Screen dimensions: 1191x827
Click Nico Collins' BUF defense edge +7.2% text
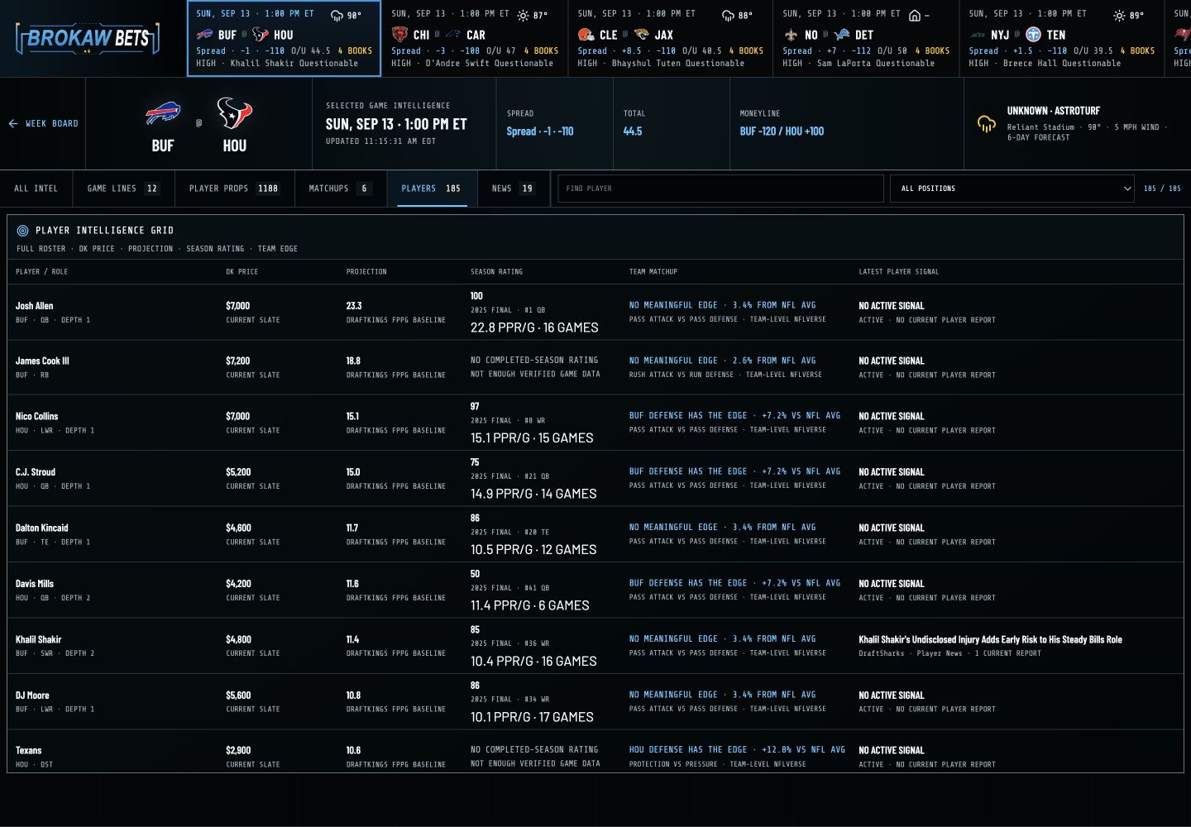(x=734, y=416)
